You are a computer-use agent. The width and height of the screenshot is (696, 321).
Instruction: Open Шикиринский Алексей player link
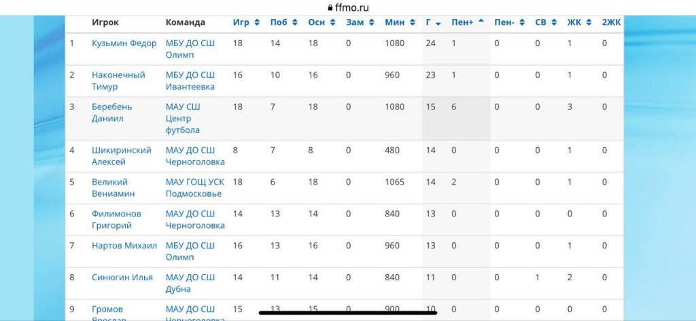(122, 156)
